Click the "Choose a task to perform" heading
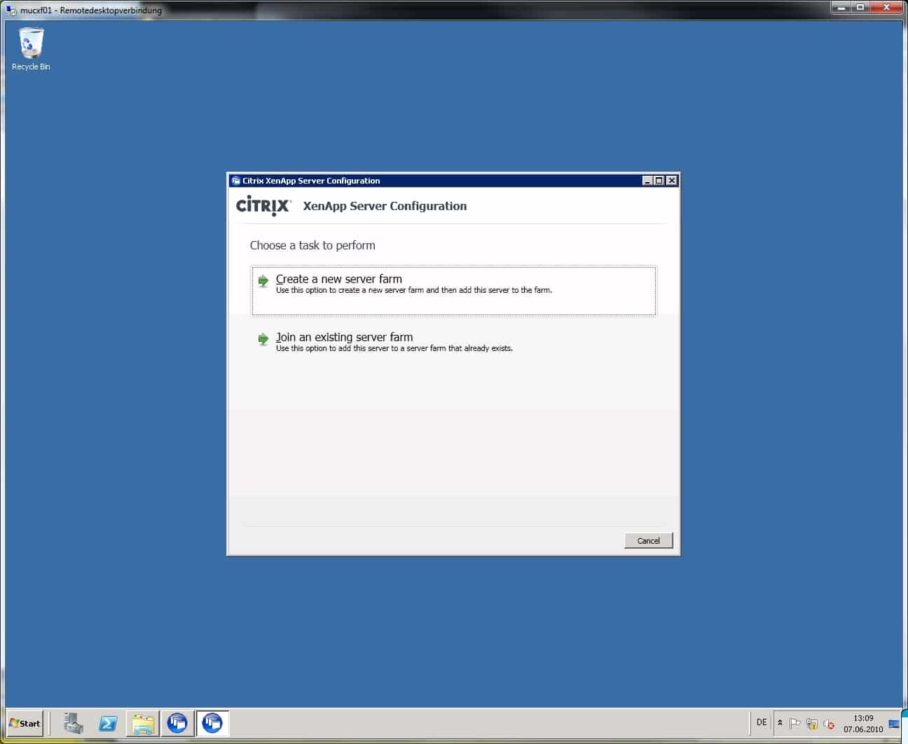 [312, 245]
